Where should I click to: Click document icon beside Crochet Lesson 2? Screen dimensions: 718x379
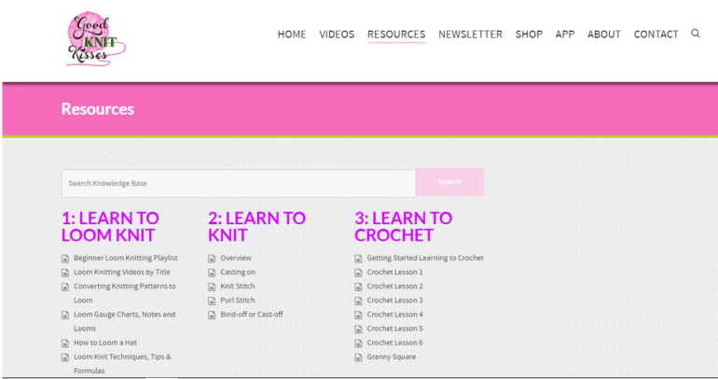click(358, 287)
